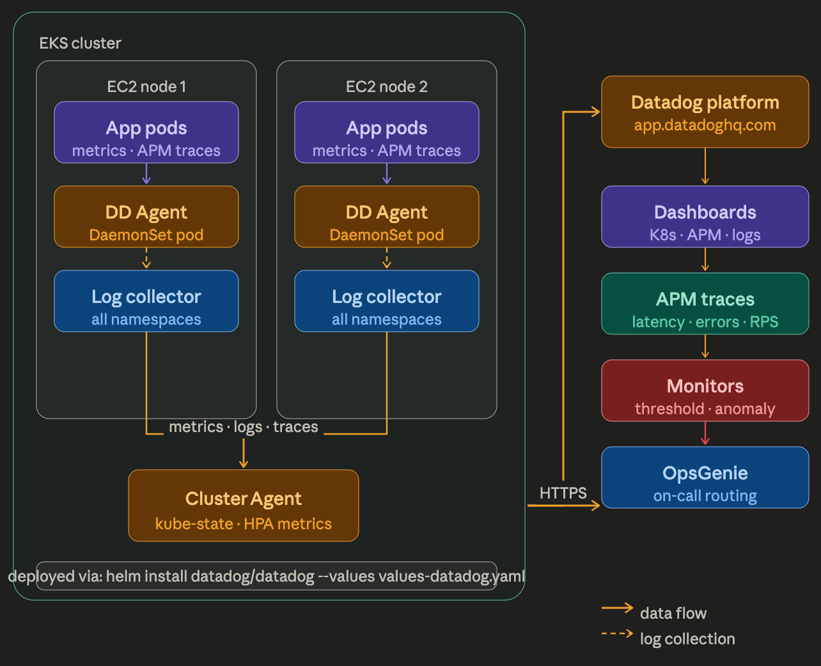
Task: Click 'all namespaces' text in EC2 node 2
Action: tap(387, 320)
